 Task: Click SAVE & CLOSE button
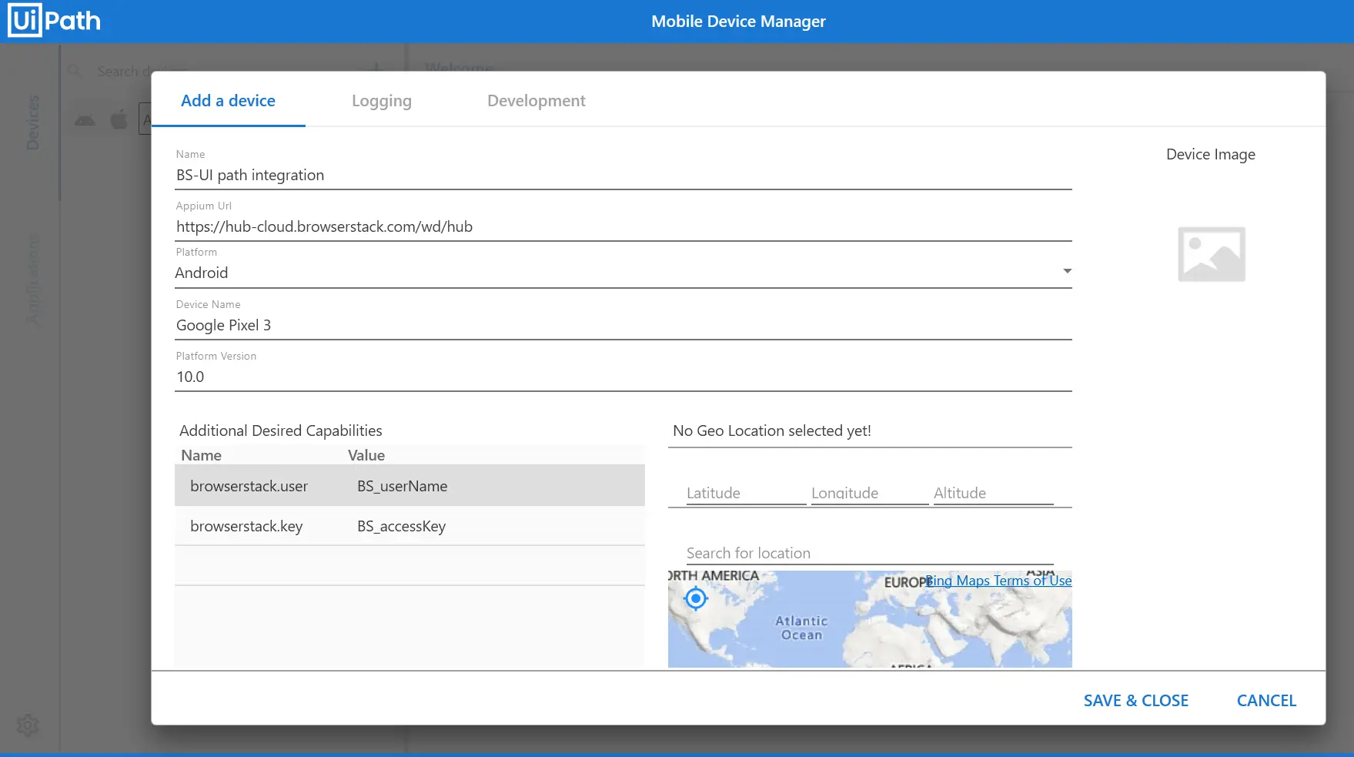(1135, 701)
